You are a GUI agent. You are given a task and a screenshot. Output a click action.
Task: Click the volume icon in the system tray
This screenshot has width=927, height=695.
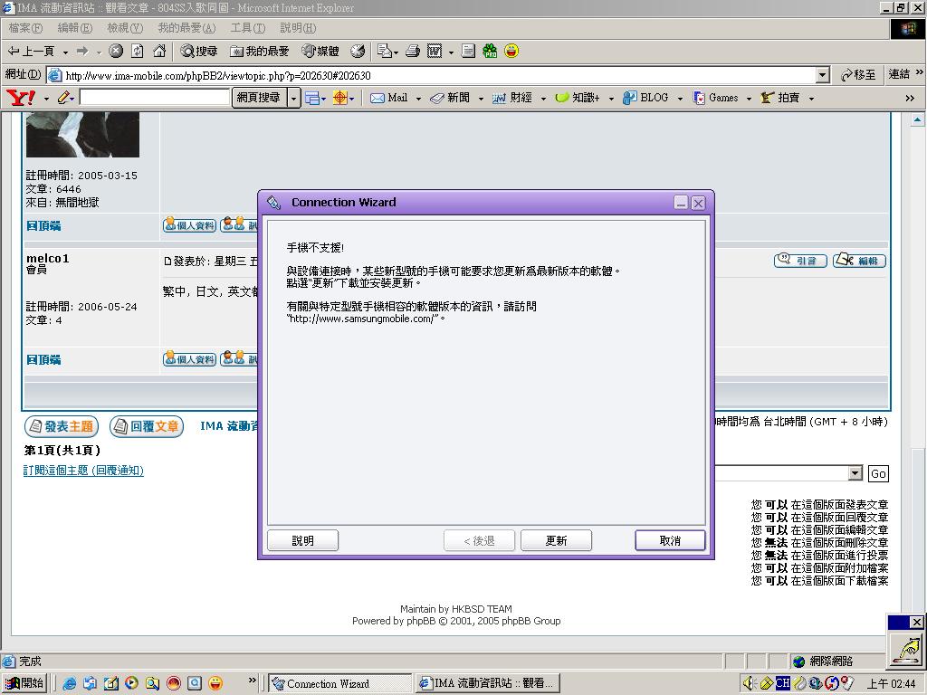pyautogui.click(x=749, y=683)
